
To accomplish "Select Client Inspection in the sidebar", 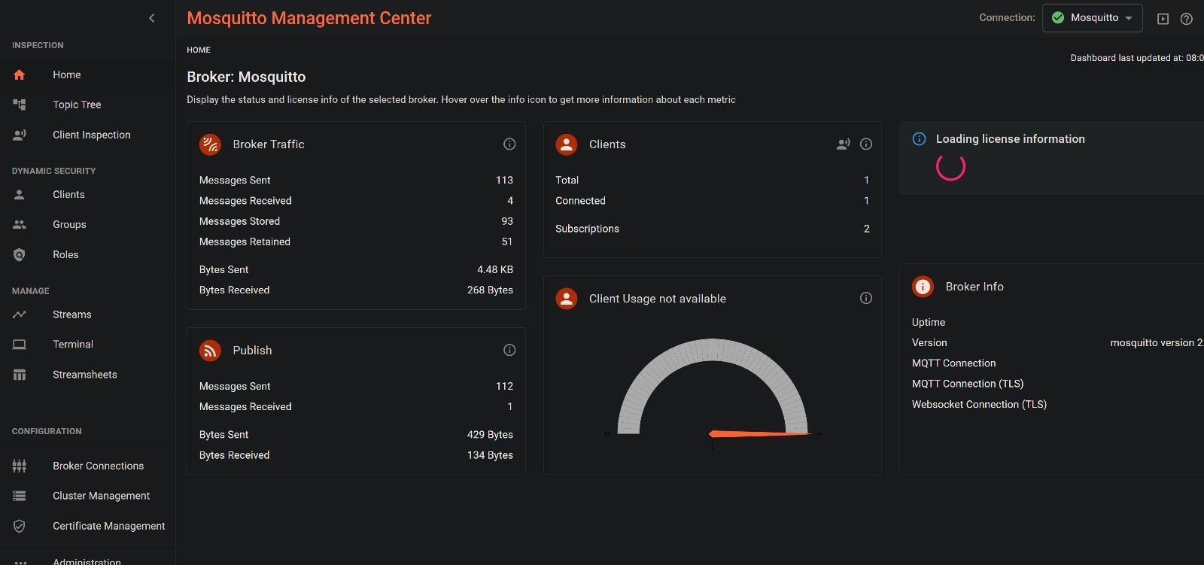I will [91, 135].
